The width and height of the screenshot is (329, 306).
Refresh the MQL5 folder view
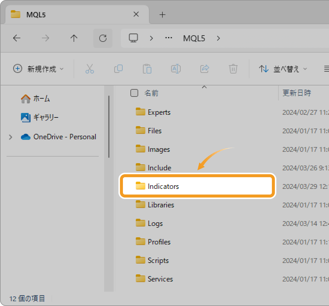pos(103,38)
